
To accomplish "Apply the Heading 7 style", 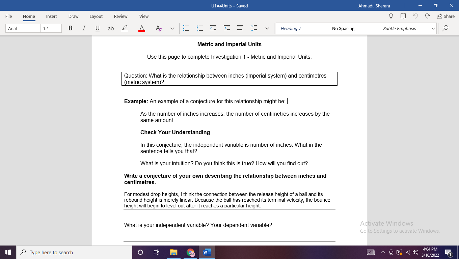I will coord(291,28).
